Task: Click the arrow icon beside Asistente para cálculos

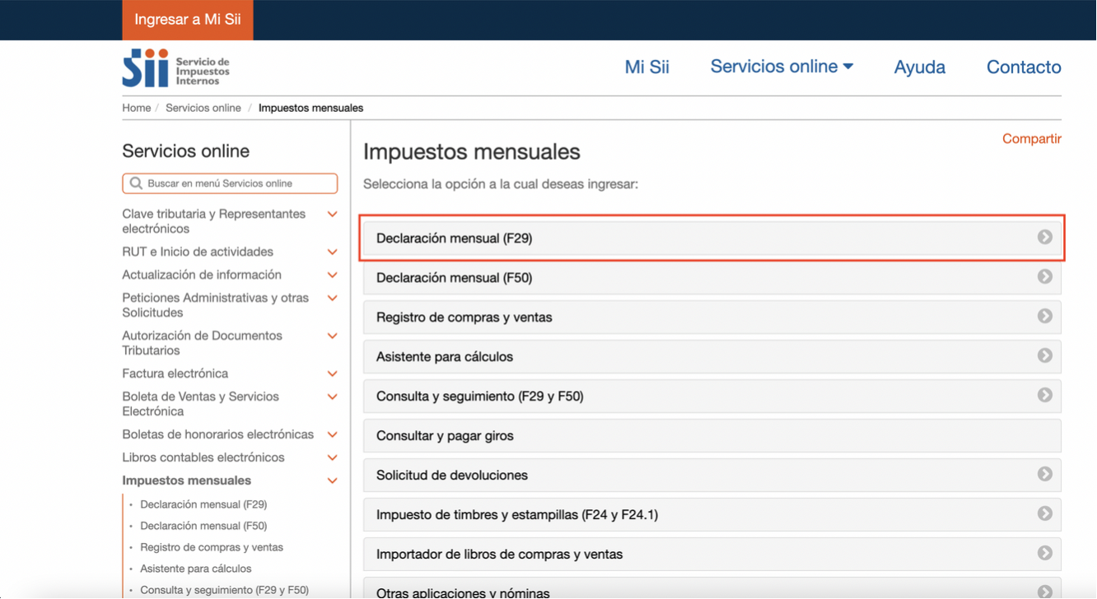Action: pos(1045,356)
